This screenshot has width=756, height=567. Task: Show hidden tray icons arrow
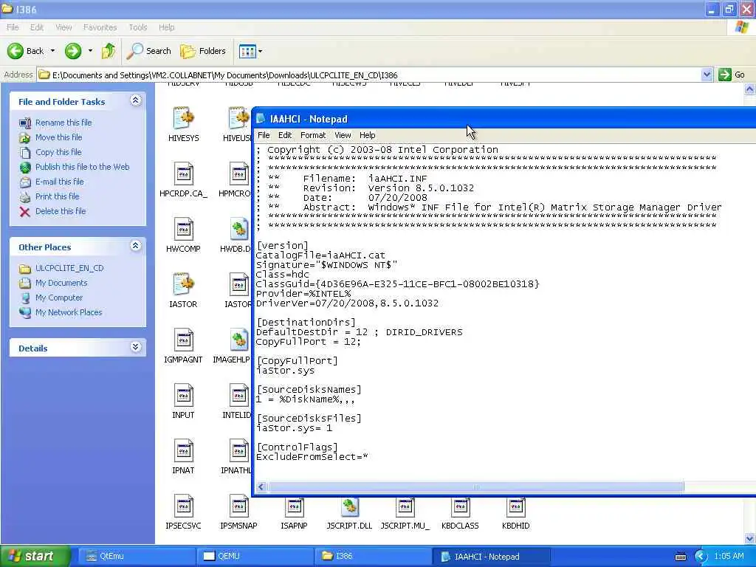pos(701,557)
